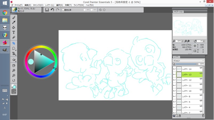Click the Undo arrow icon
The image size is (214, 120).
[52, 10]
